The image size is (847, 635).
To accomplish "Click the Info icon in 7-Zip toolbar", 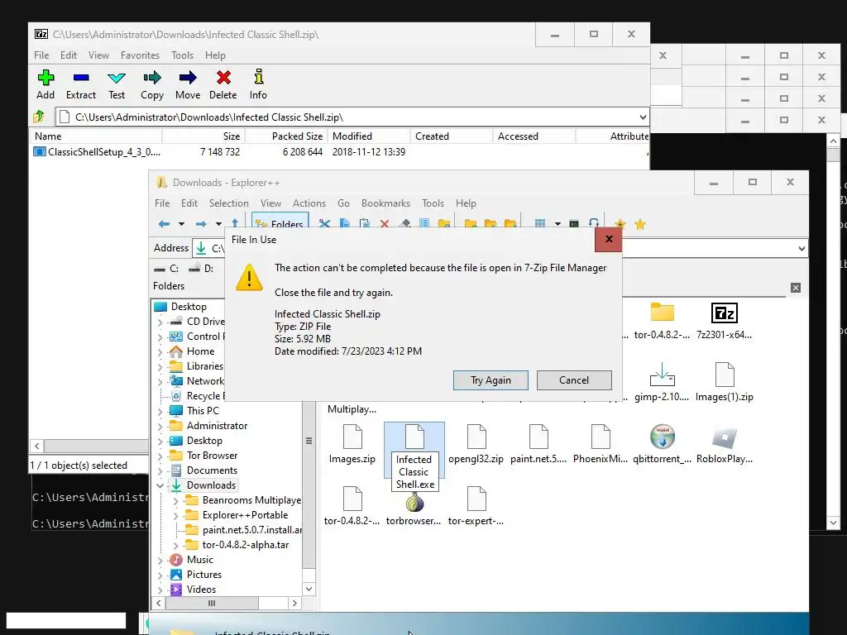I will point(259,77).
